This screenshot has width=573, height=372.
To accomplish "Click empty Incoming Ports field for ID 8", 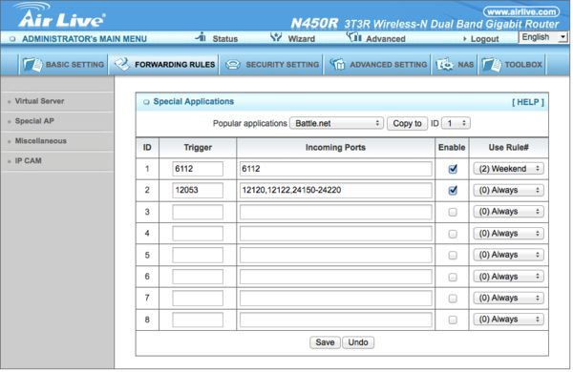I will pos(335,320).
